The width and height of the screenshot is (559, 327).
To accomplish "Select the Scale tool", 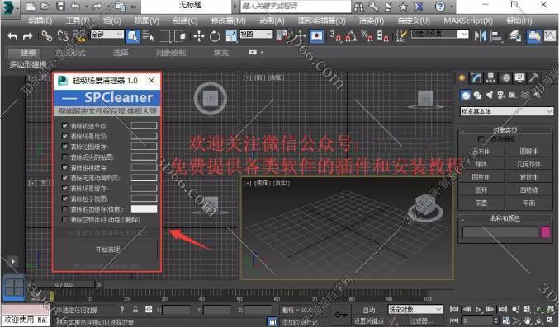I will 231,36.
